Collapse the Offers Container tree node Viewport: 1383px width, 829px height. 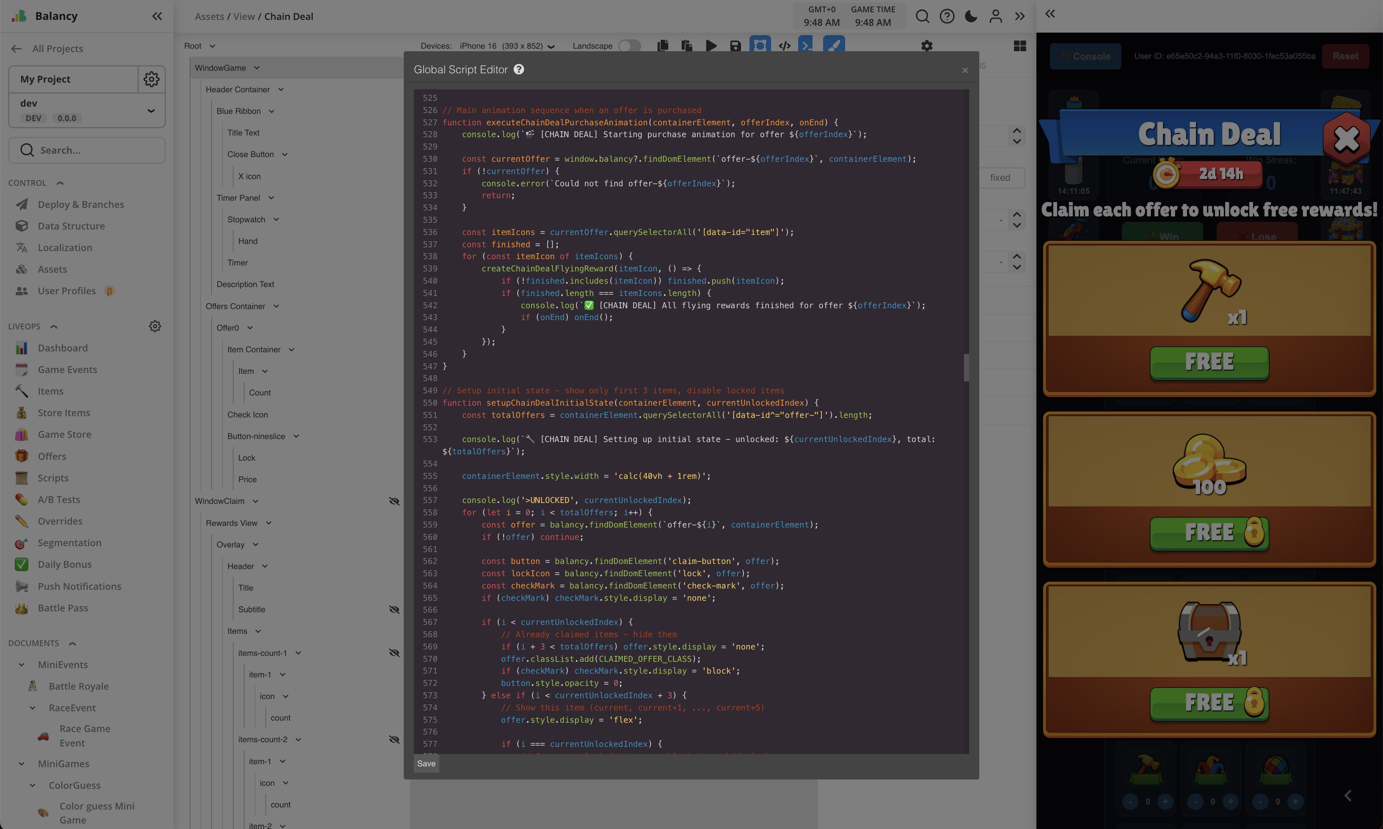[x=276, y=306]
